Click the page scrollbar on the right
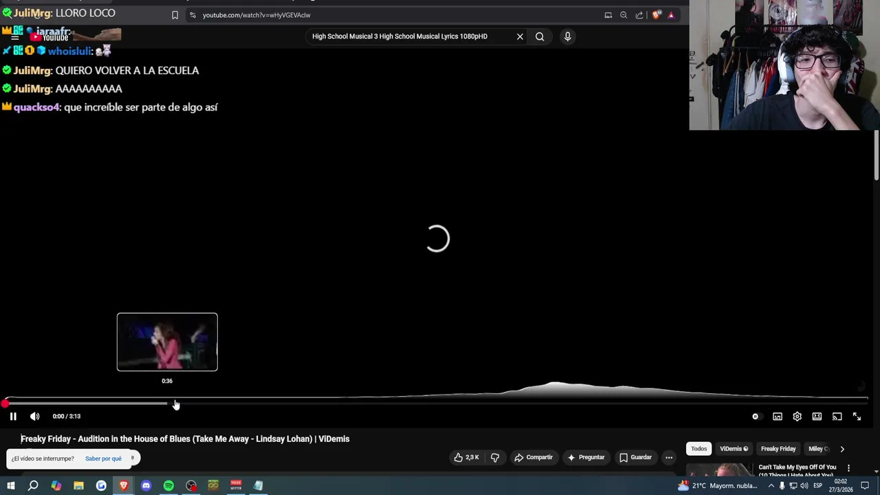Viewport: 880px width, 495px height. pyautogui.click(x=877, y=155)
